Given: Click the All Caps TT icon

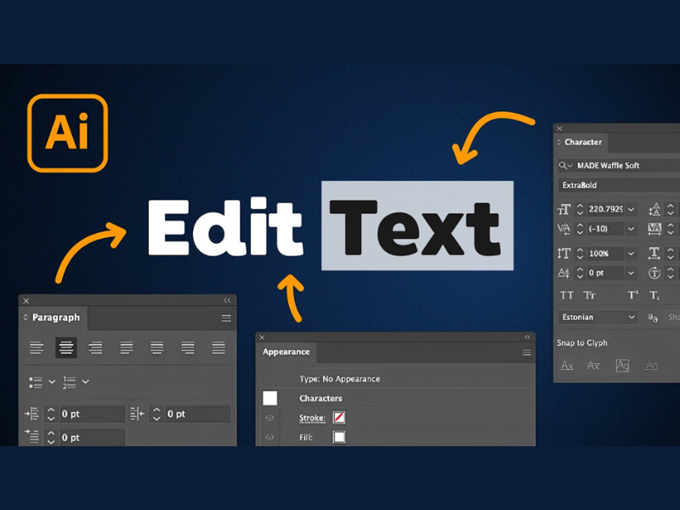Looking at the screenshot, I should [x=566, y=295].
